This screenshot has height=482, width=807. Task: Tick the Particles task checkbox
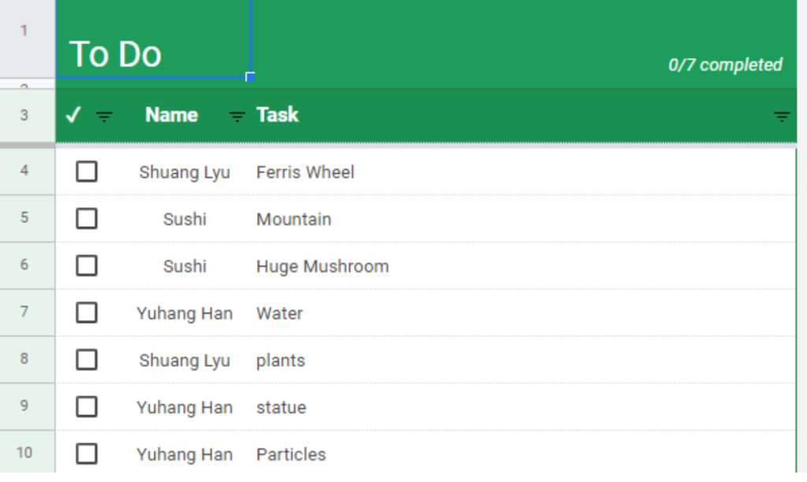(x=87, y=454)
